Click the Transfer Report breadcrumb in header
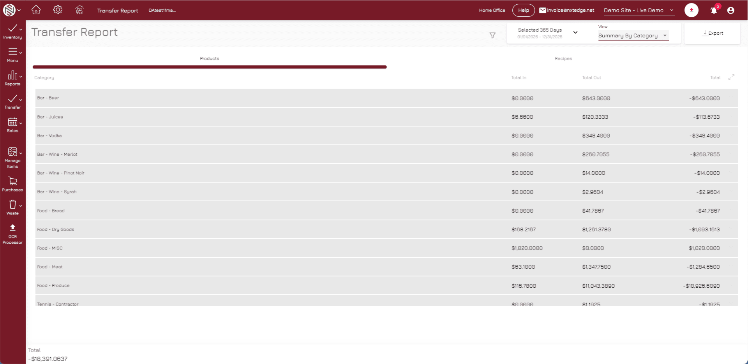 (118, 11)
